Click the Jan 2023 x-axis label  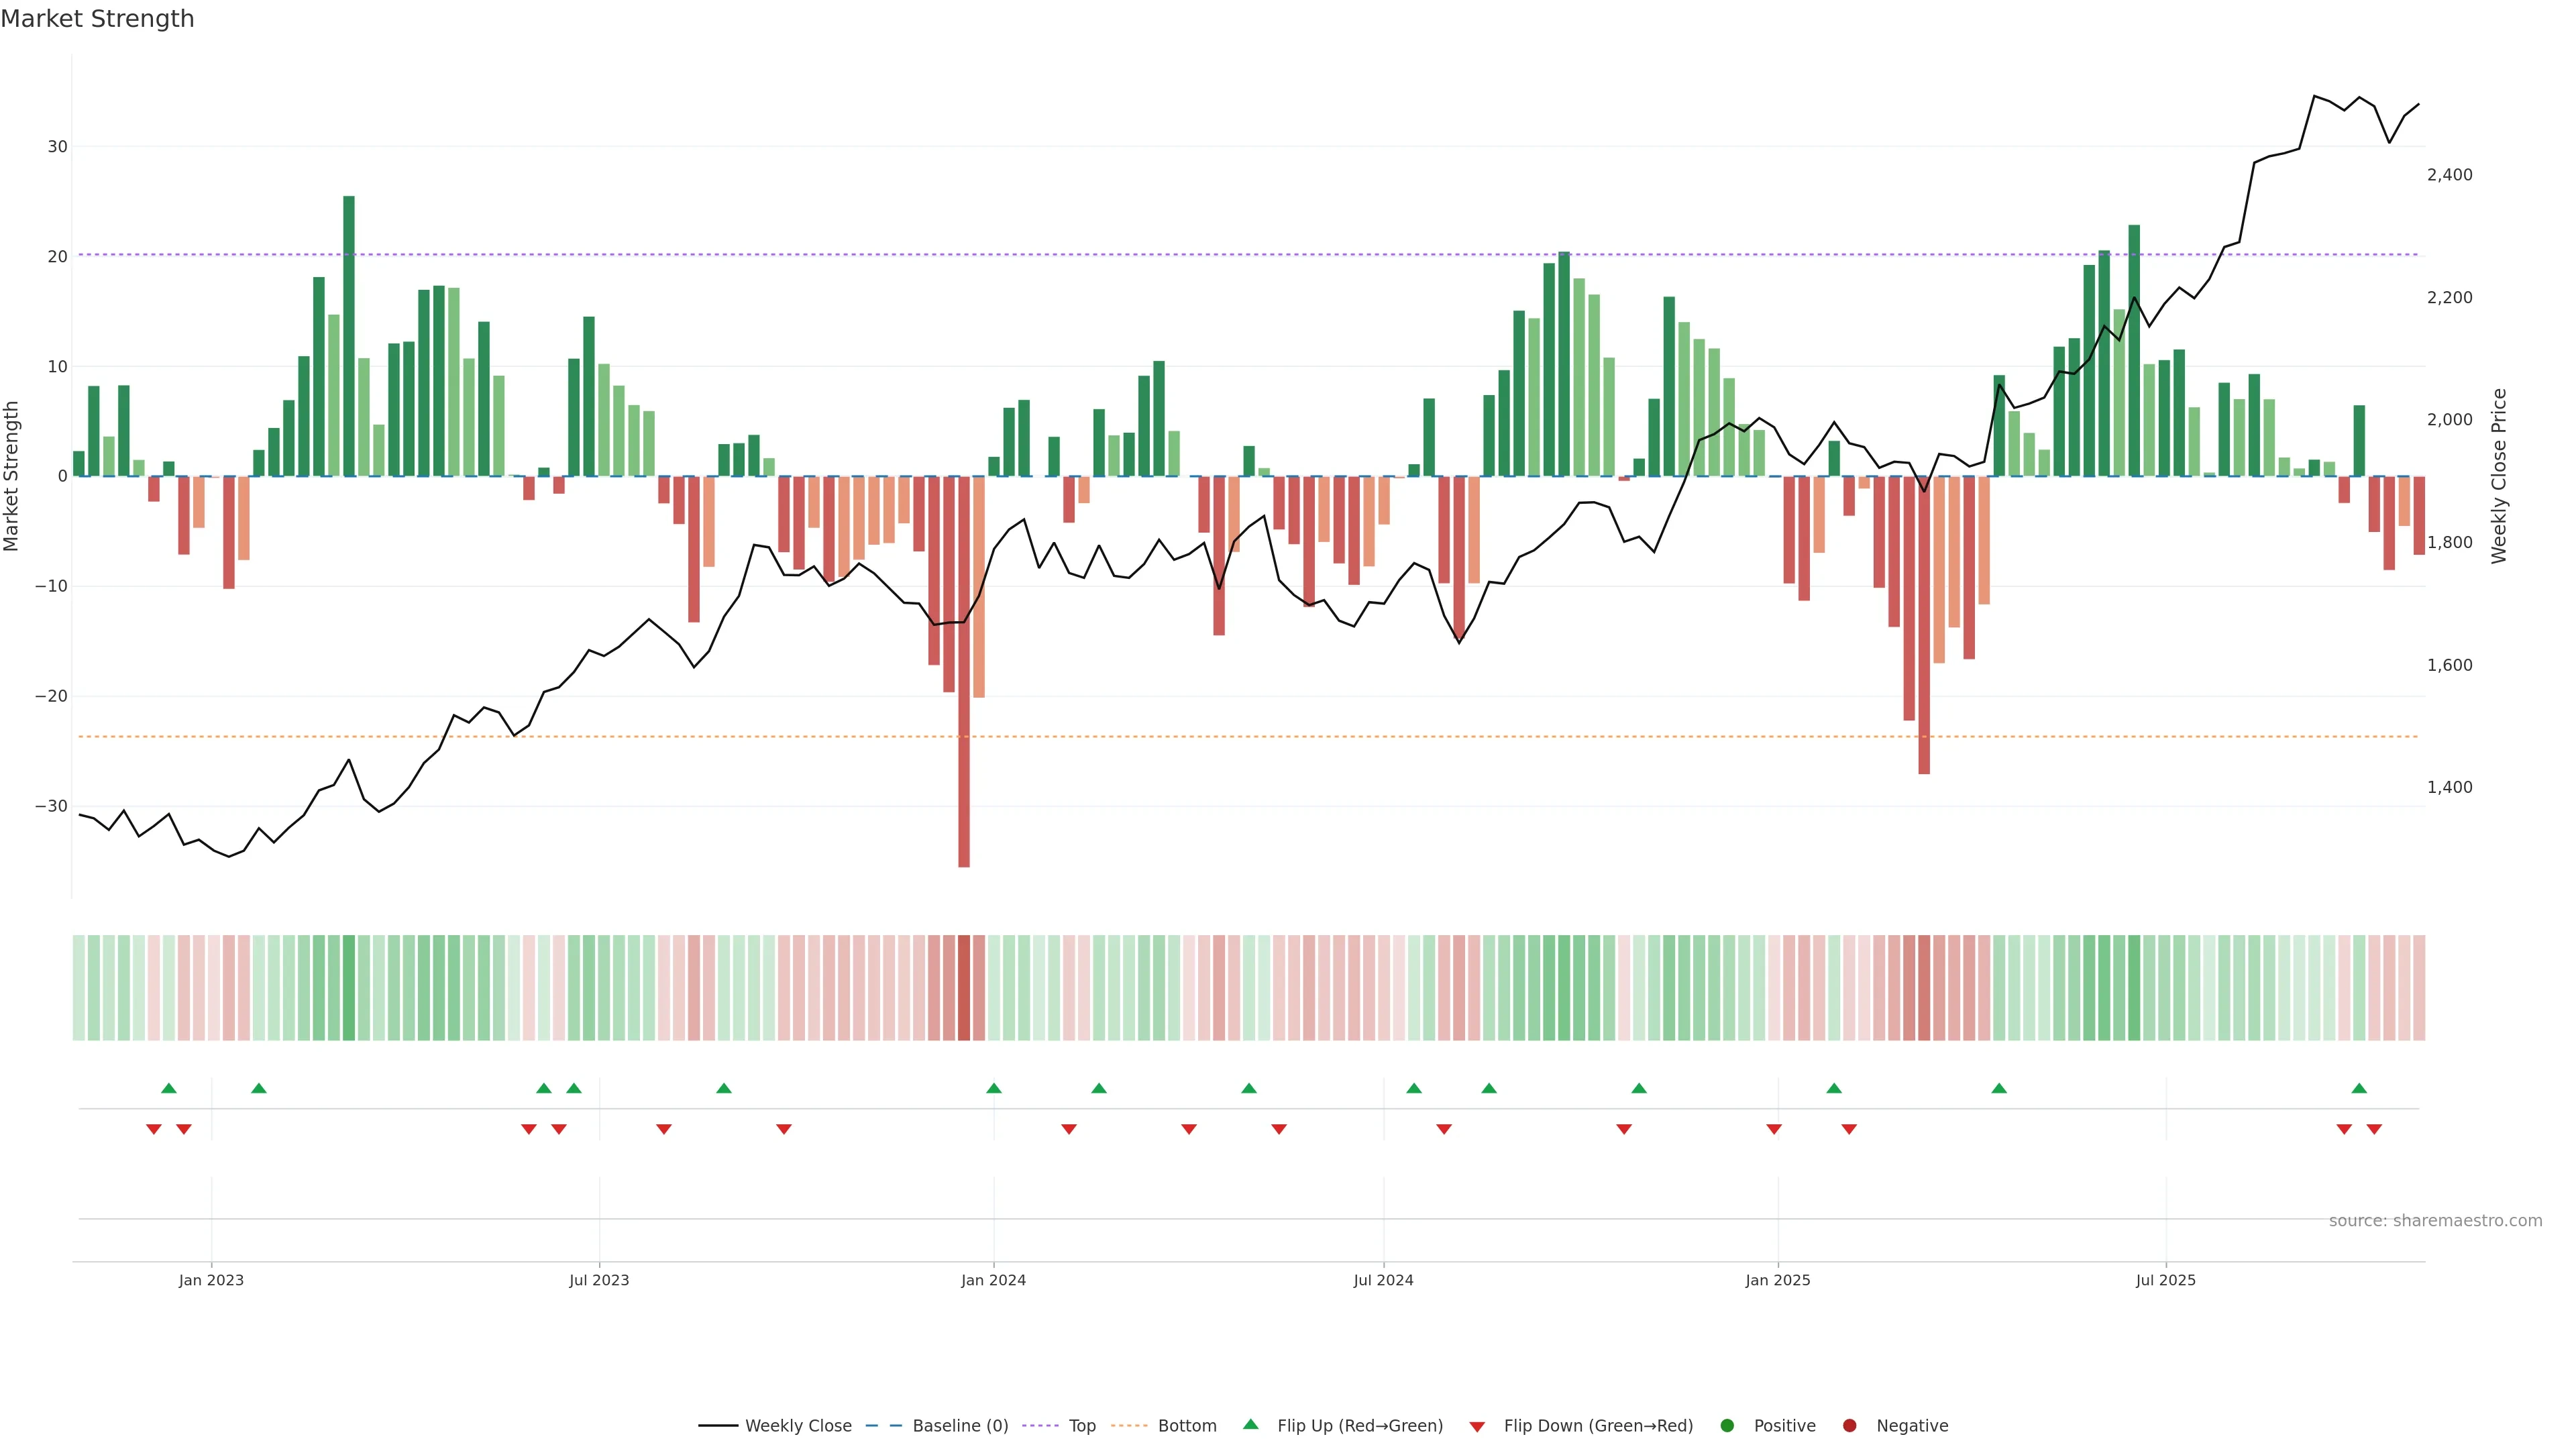[x=211, y=1280]
